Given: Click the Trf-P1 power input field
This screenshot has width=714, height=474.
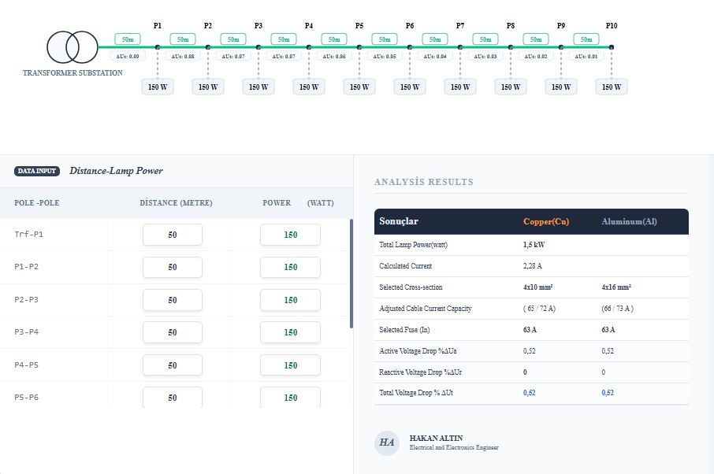Looking at the screenshot, I should coord(290,235).
